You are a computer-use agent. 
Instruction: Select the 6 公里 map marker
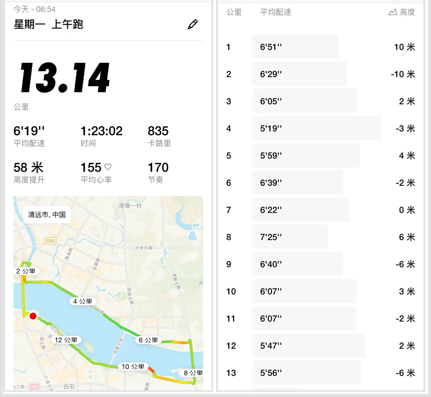148,340
